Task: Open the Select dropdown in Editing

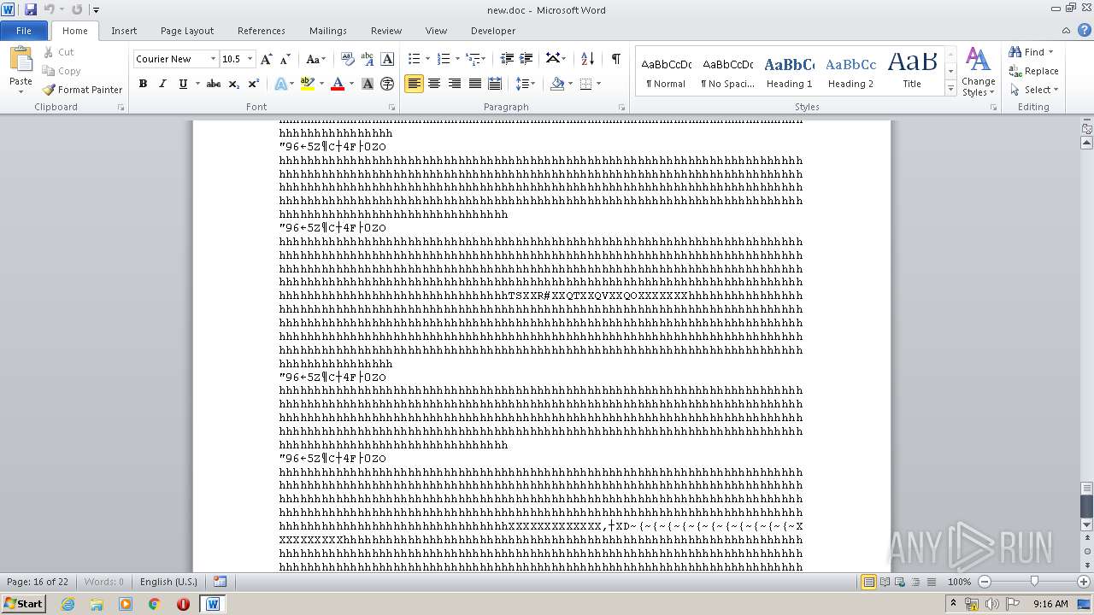Action: pos(1033,90)
